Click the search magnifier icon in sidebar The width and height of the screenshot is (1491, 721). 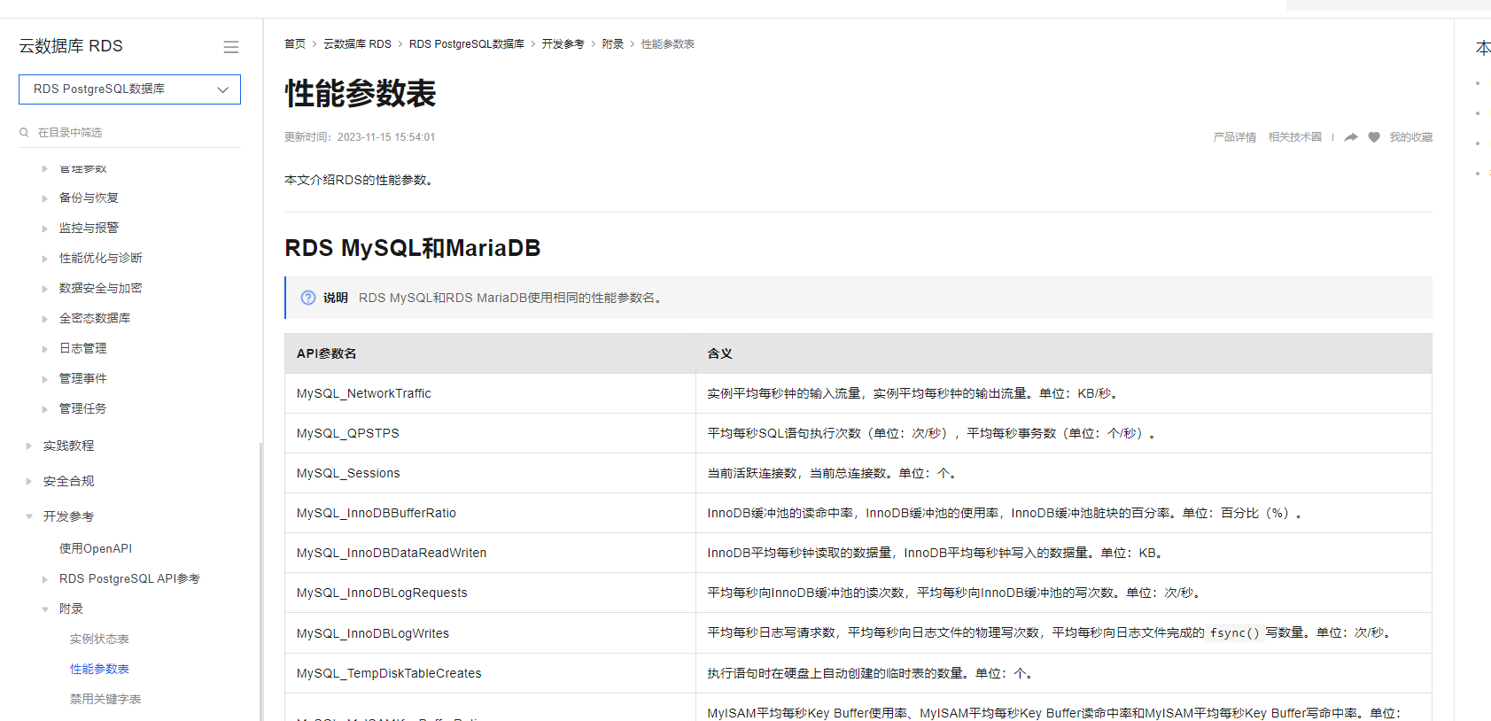pyautogui.click(x=24, y=133)
